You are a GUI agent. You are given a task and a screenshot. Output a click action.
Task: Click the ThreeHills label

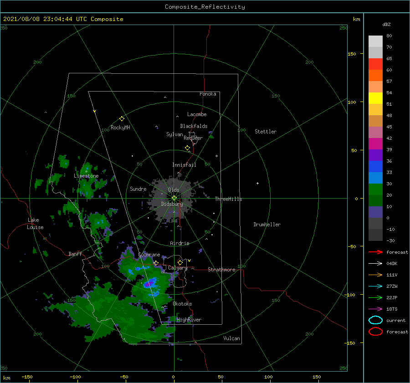pos(229,199)
